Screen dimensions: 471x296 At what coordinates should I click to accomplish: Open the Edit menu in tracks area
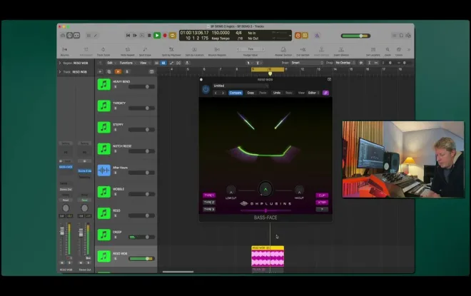point(111,63)
